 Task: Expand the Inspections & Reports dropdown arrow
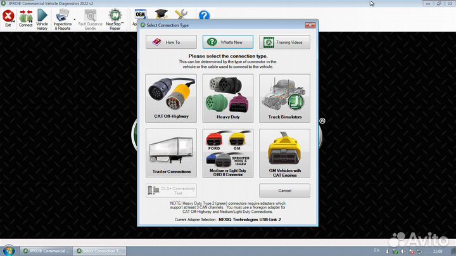coord(75,20)
